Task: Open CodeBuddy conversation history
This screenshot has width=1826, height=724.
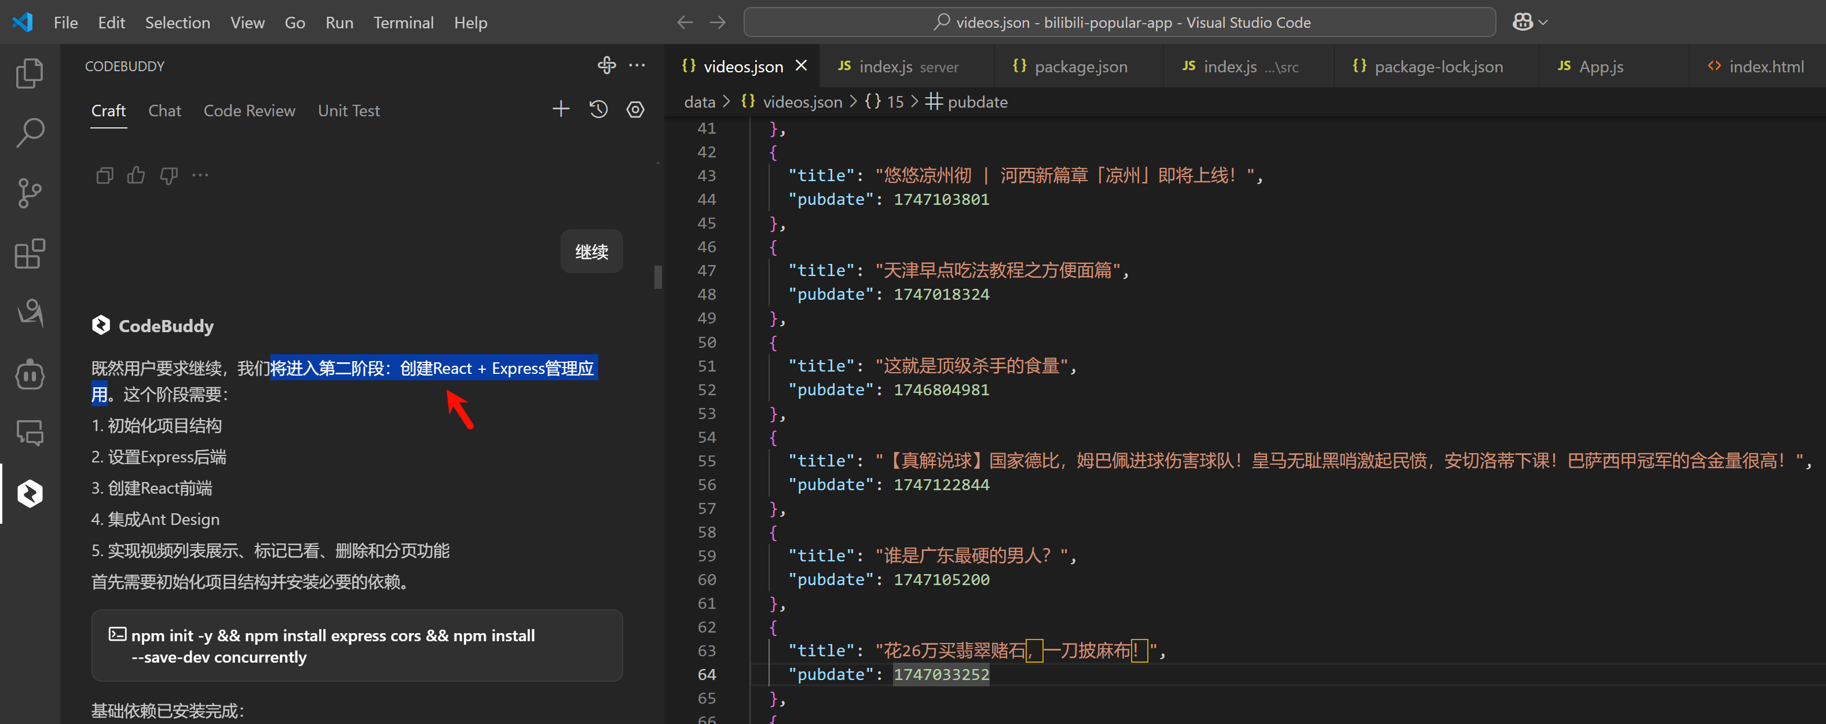Action: (x=598, y=108)
